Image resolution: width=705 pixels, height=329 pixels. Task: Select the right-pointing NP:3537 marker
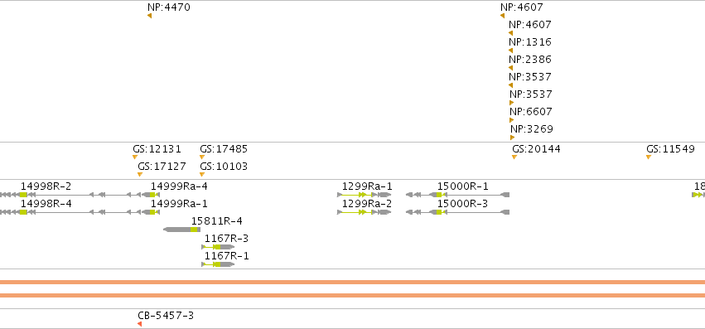click(x=512, y=103)
